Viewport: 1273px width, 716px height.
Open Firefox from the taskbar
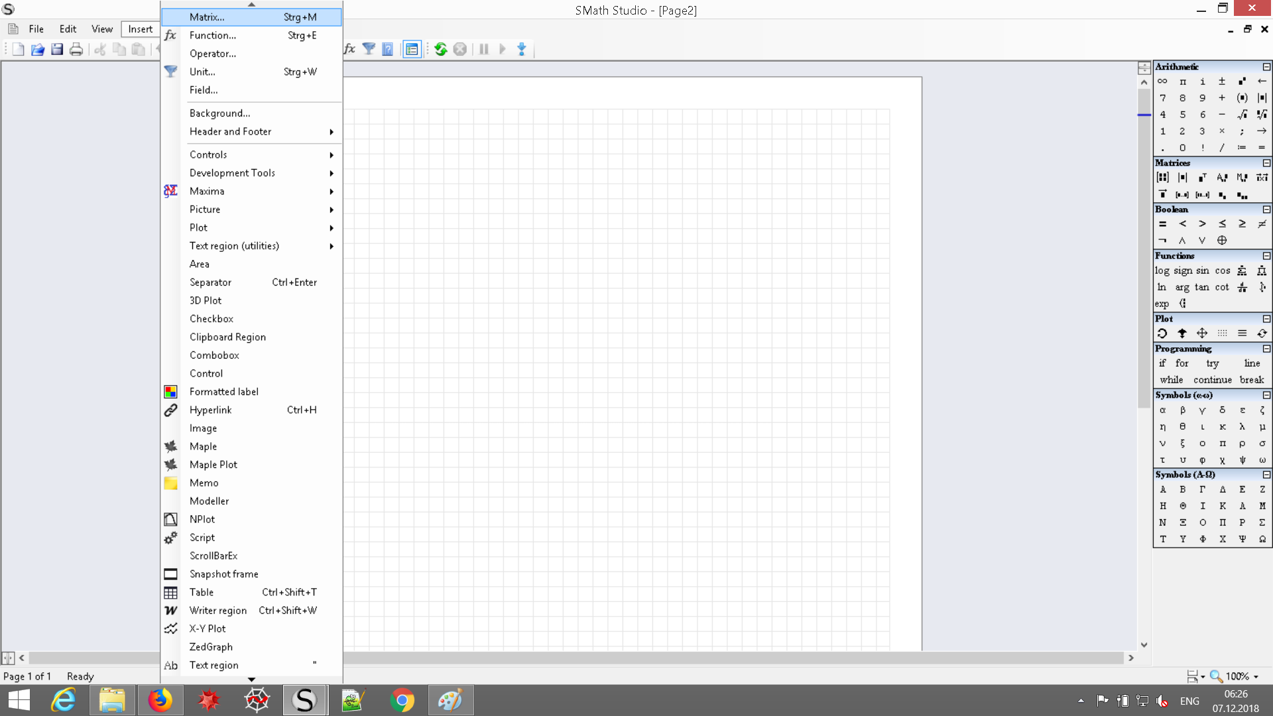point(160,700)
